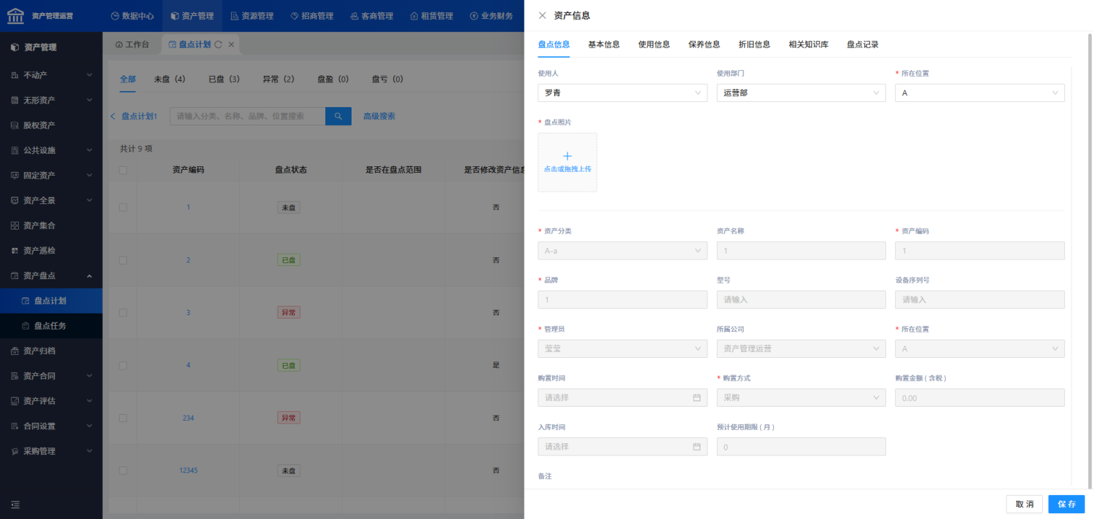Open 租赁管理 in top navigation
1094x519 pixels.
(x=431, y=16)
